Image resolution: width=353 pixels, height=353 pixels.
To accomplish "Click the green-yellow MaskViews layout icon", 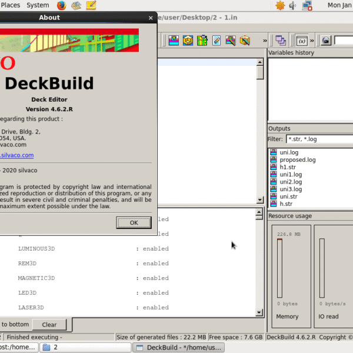I will [x=202, y=41].
